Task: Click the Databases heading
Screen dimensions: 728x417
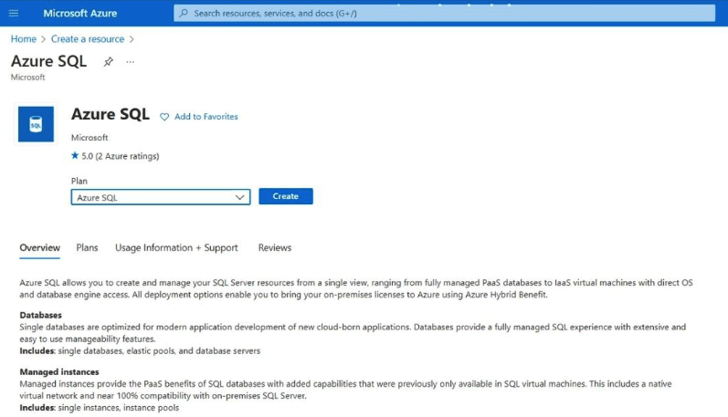Action: 40,315
